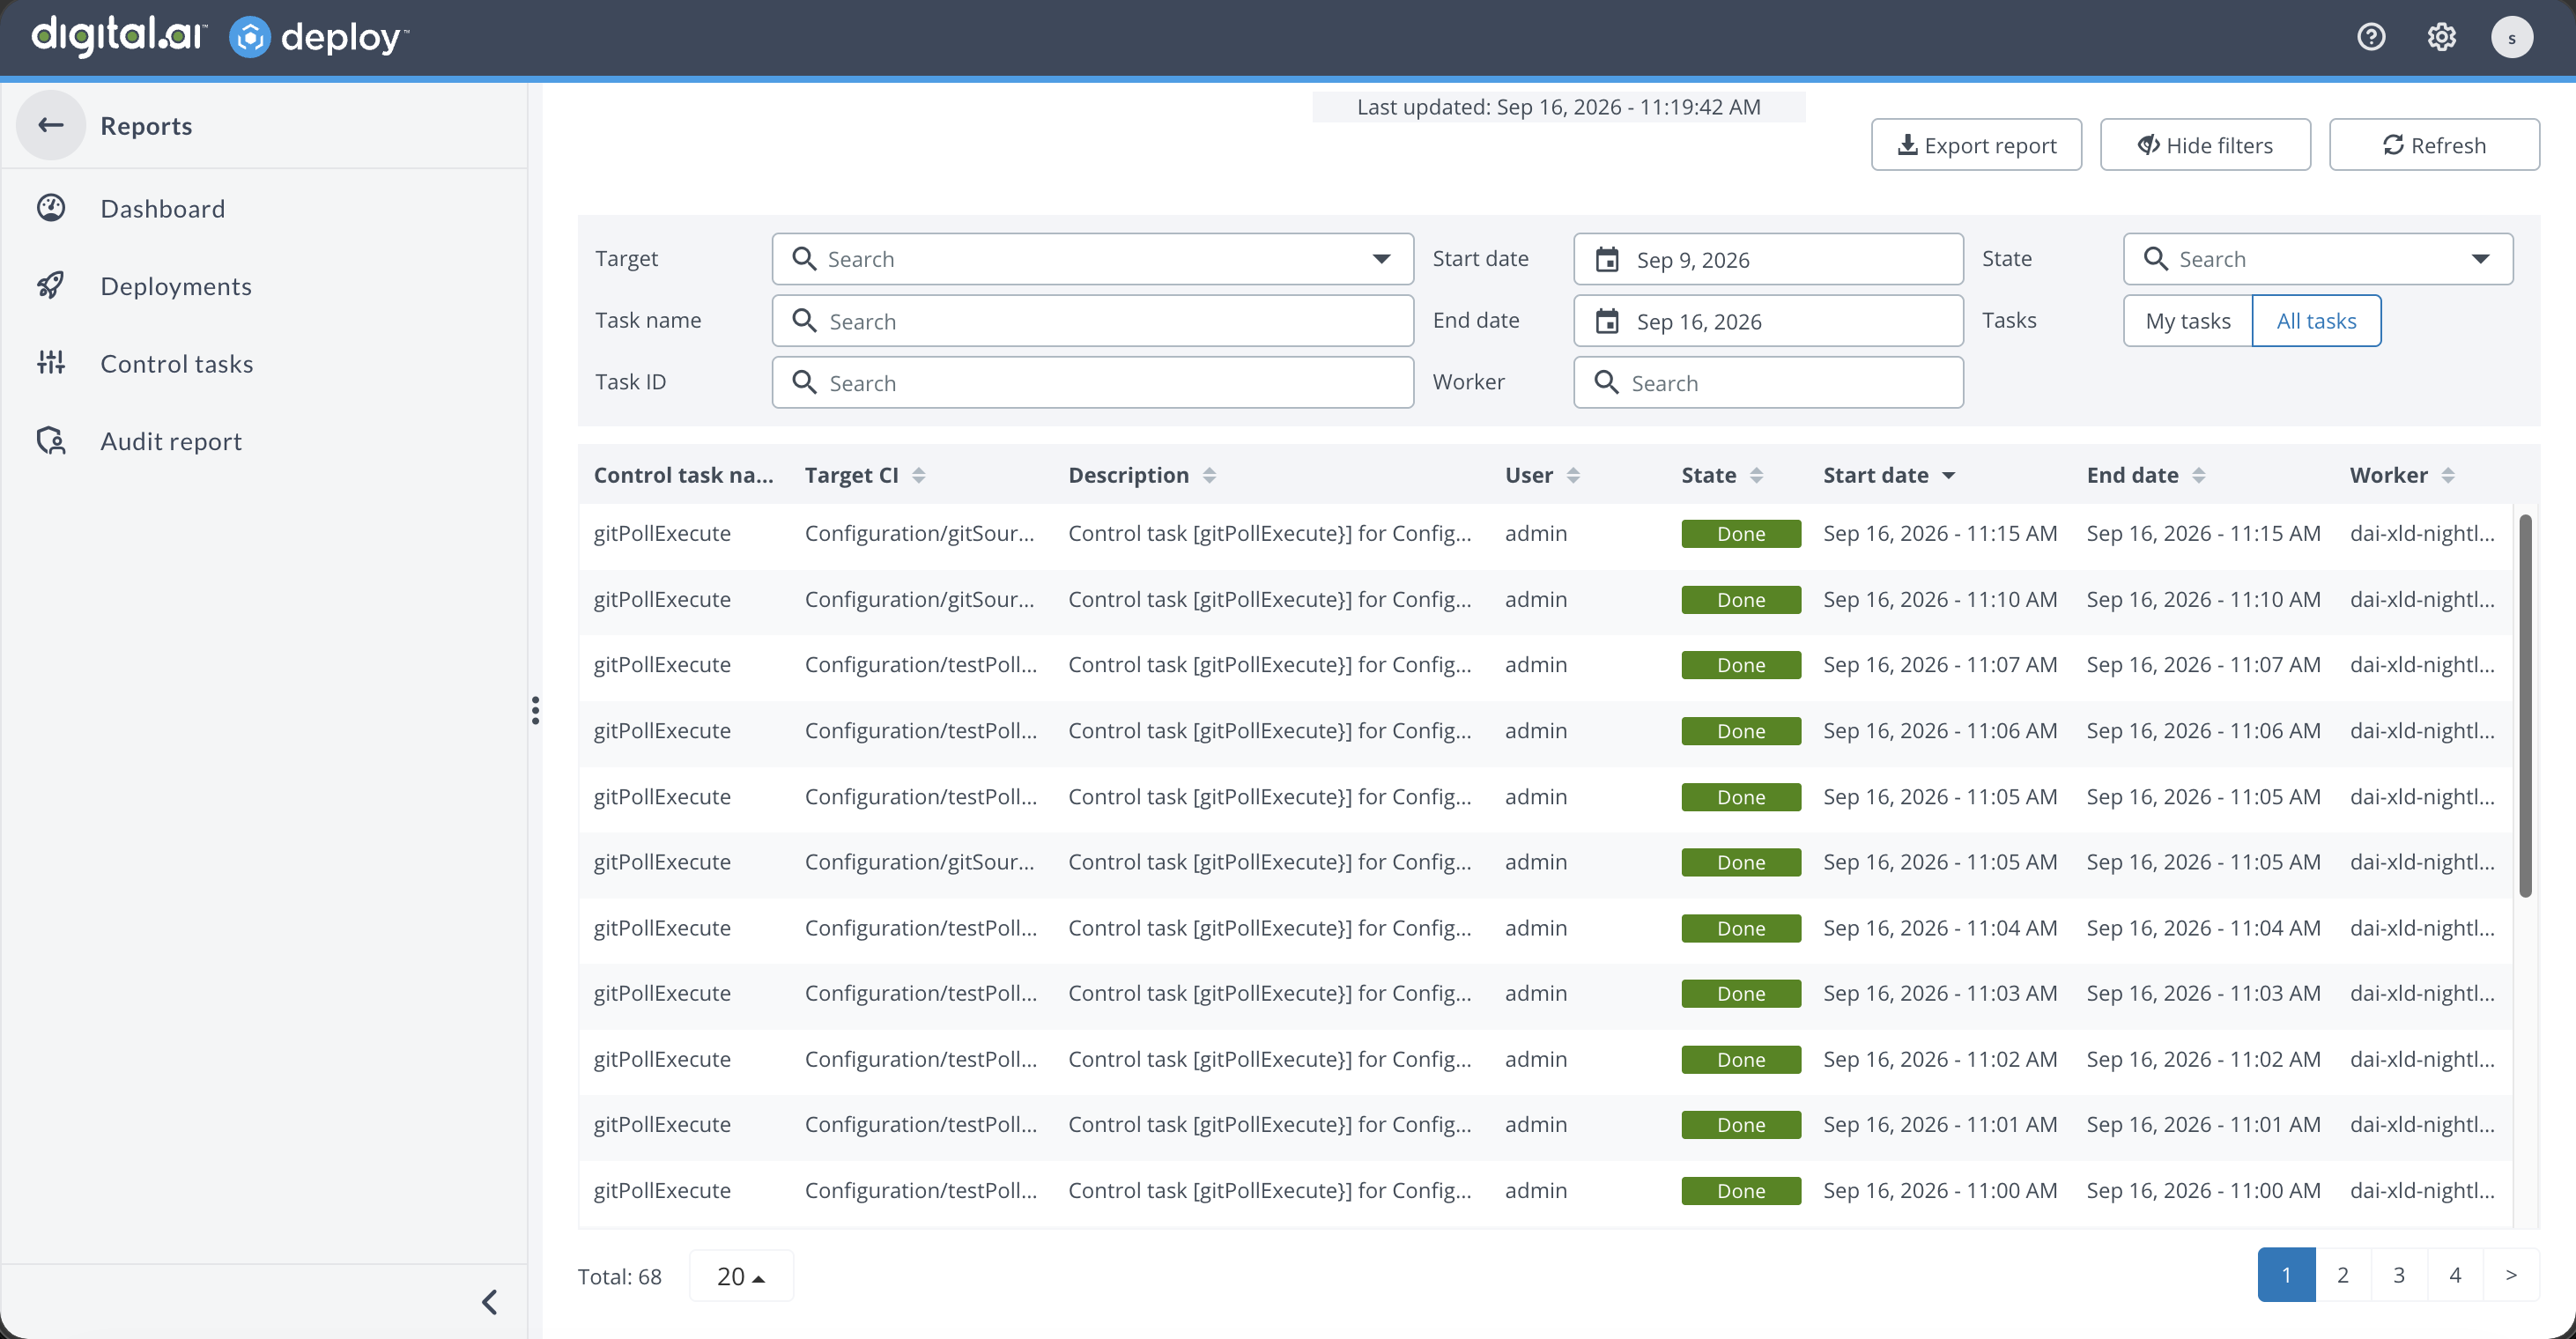The height and width of the screenshot is (1339, 2576).
Task: Focus the Task name search field
Action: tap(1092, 321)
